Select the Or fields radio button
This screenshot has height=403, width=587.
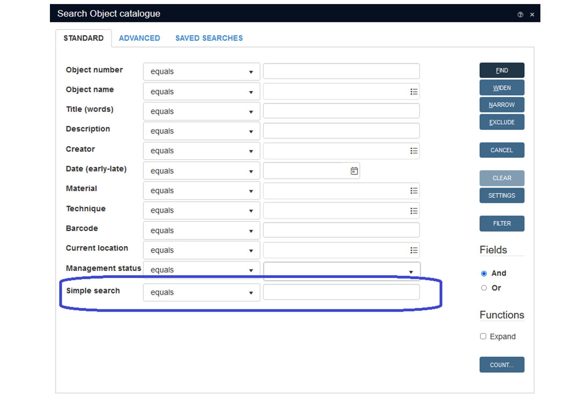[484, 288]
